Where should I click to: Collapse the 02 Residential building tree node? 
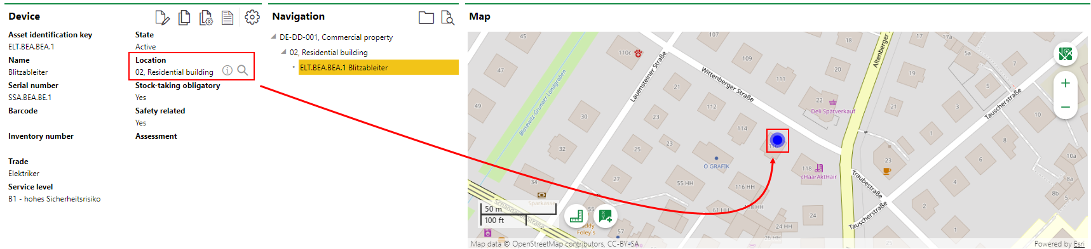283,52
